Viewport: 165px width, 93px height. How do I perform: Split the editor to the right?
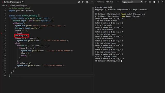point(87,2)
